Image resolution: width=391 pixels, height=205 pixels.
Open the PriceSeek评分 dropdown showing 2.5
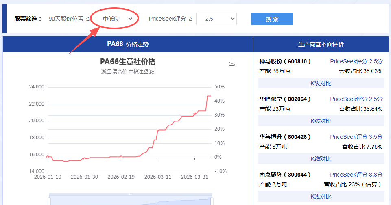coord(216,19)
